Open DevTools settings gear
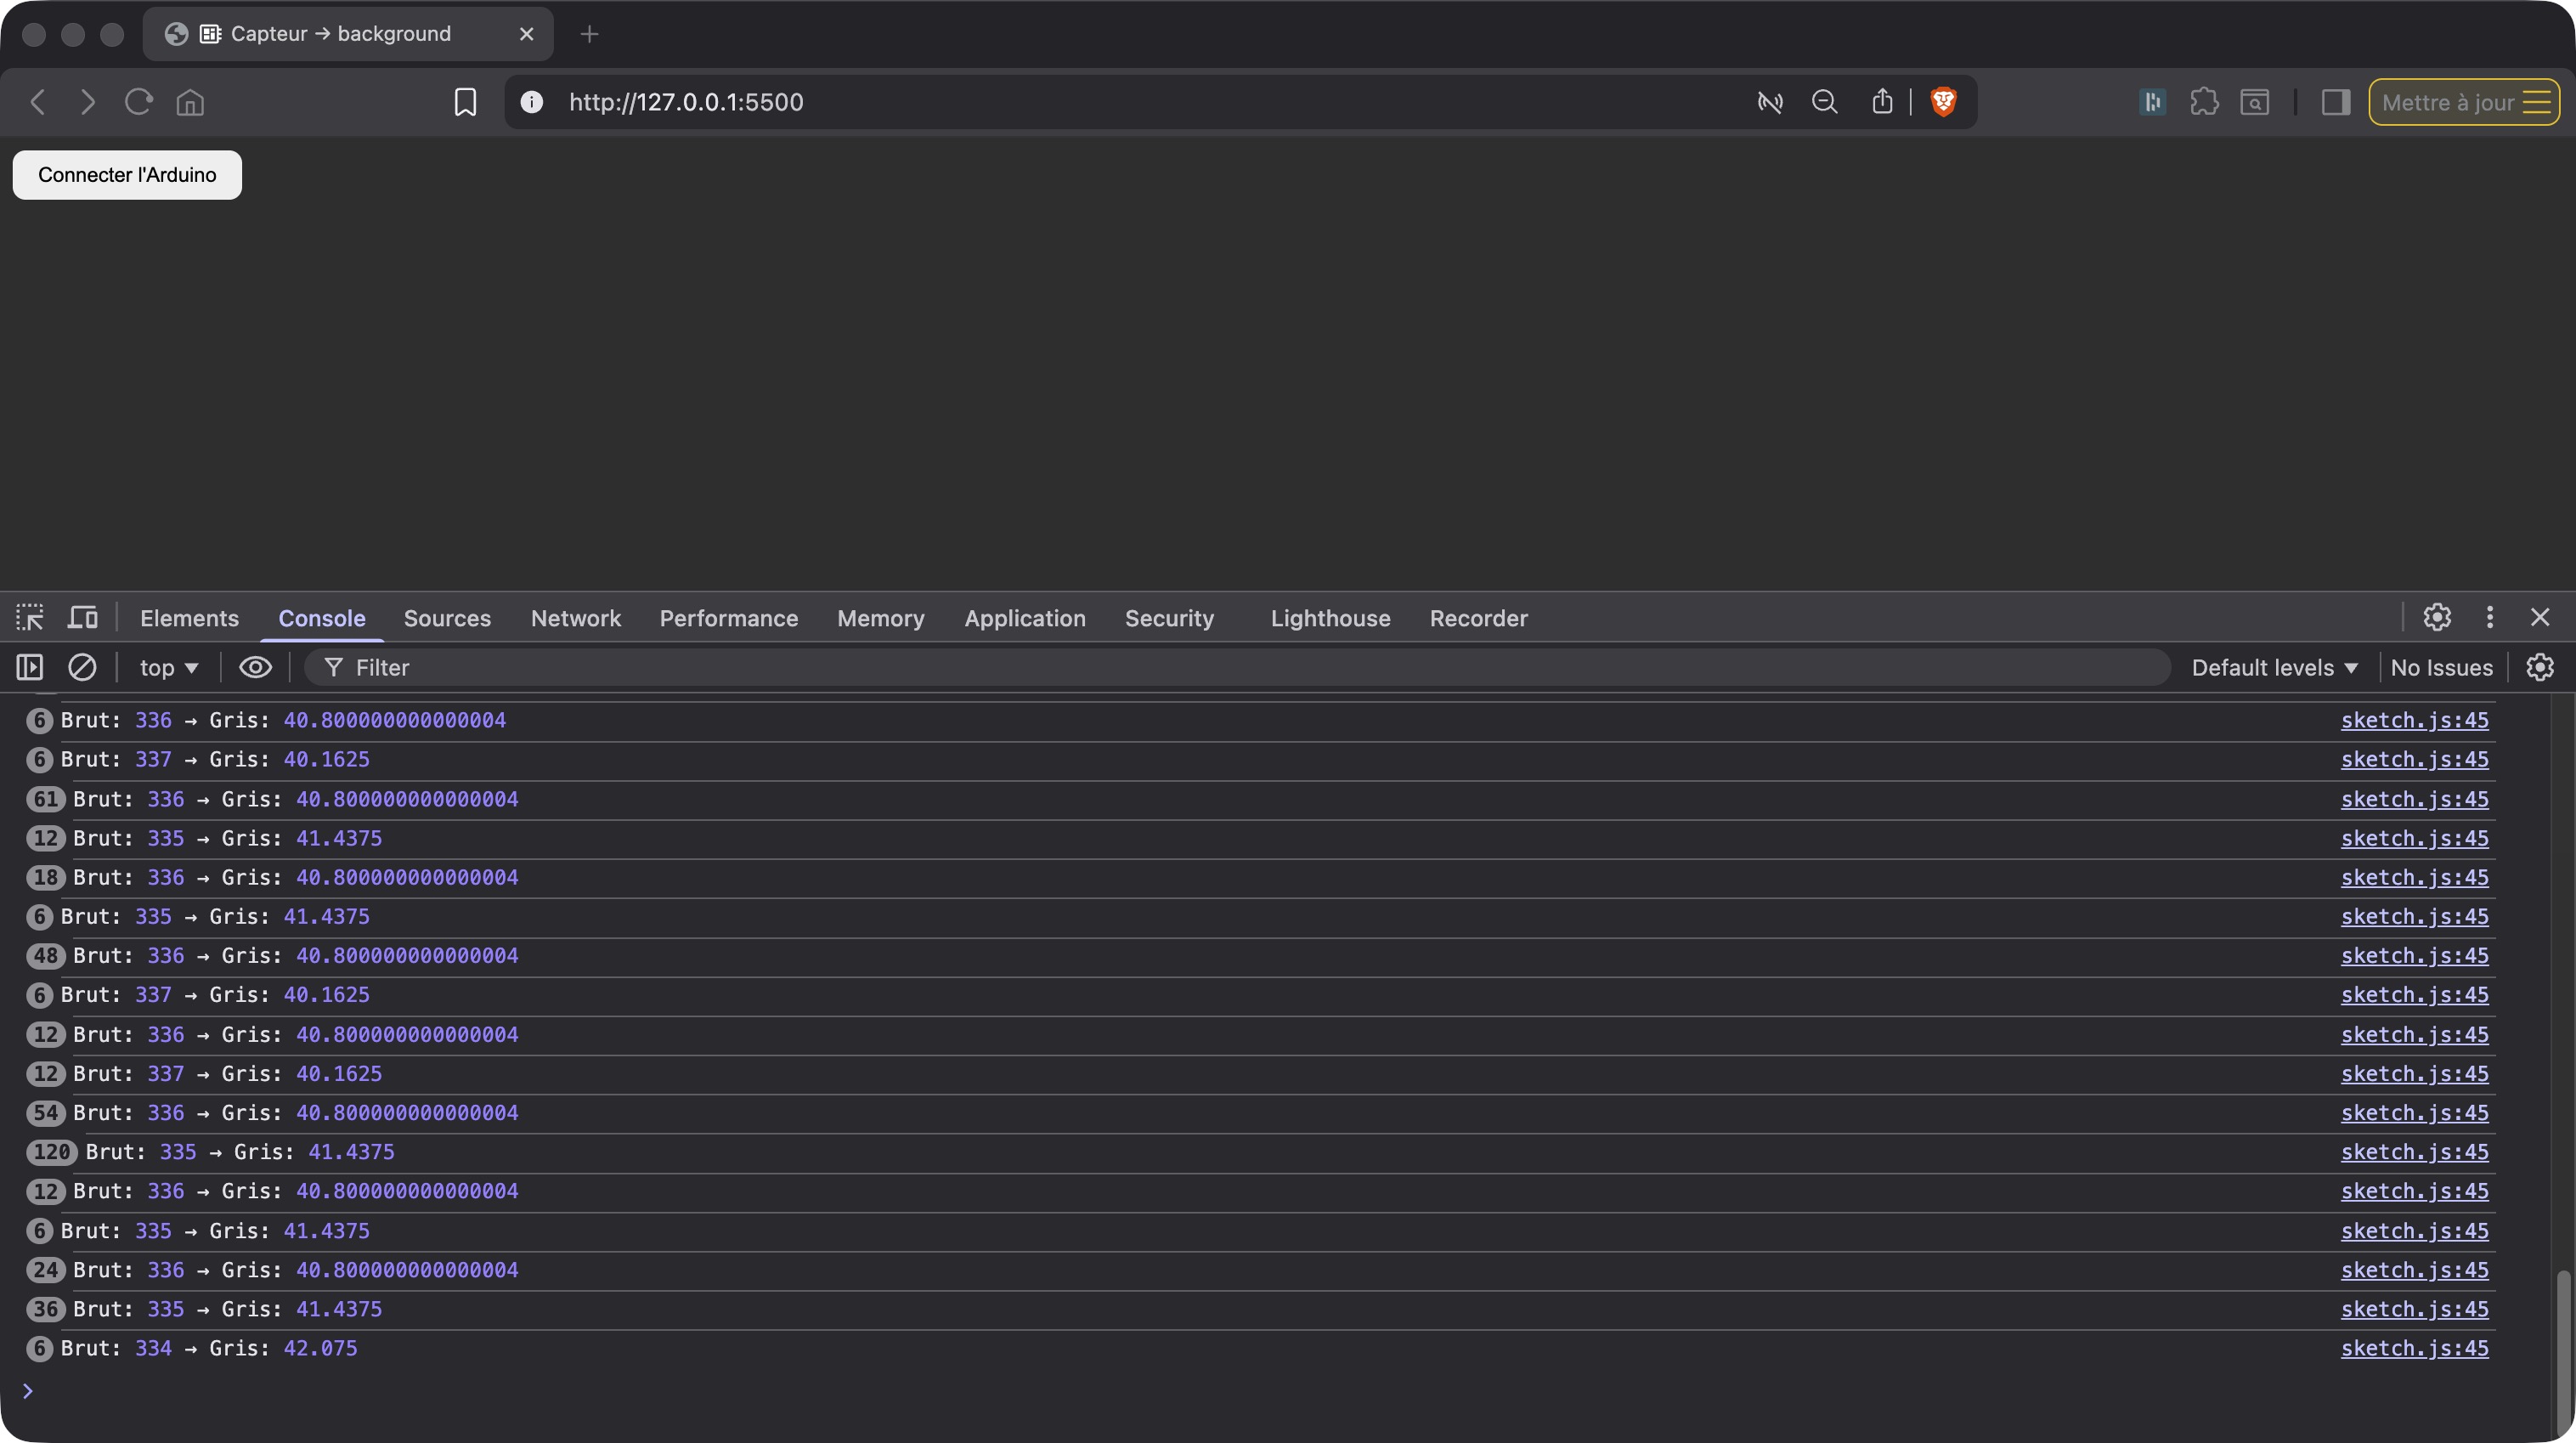The image size is (2576, 1443). coord(2437,617)
